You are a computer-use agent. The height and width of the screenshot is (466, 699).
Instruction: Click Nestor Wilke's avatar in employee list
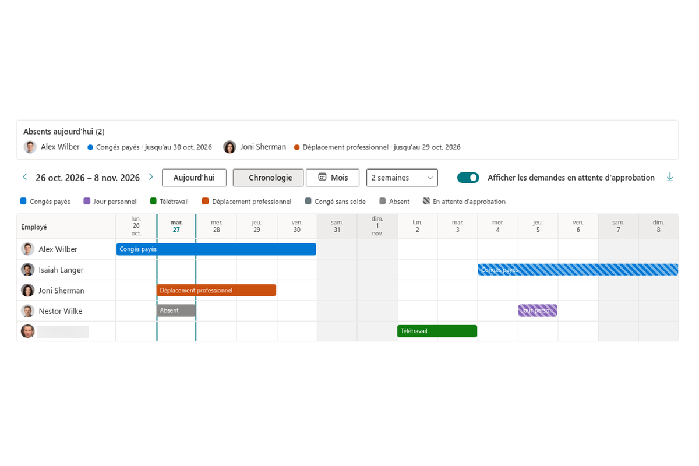click(28, 311)
